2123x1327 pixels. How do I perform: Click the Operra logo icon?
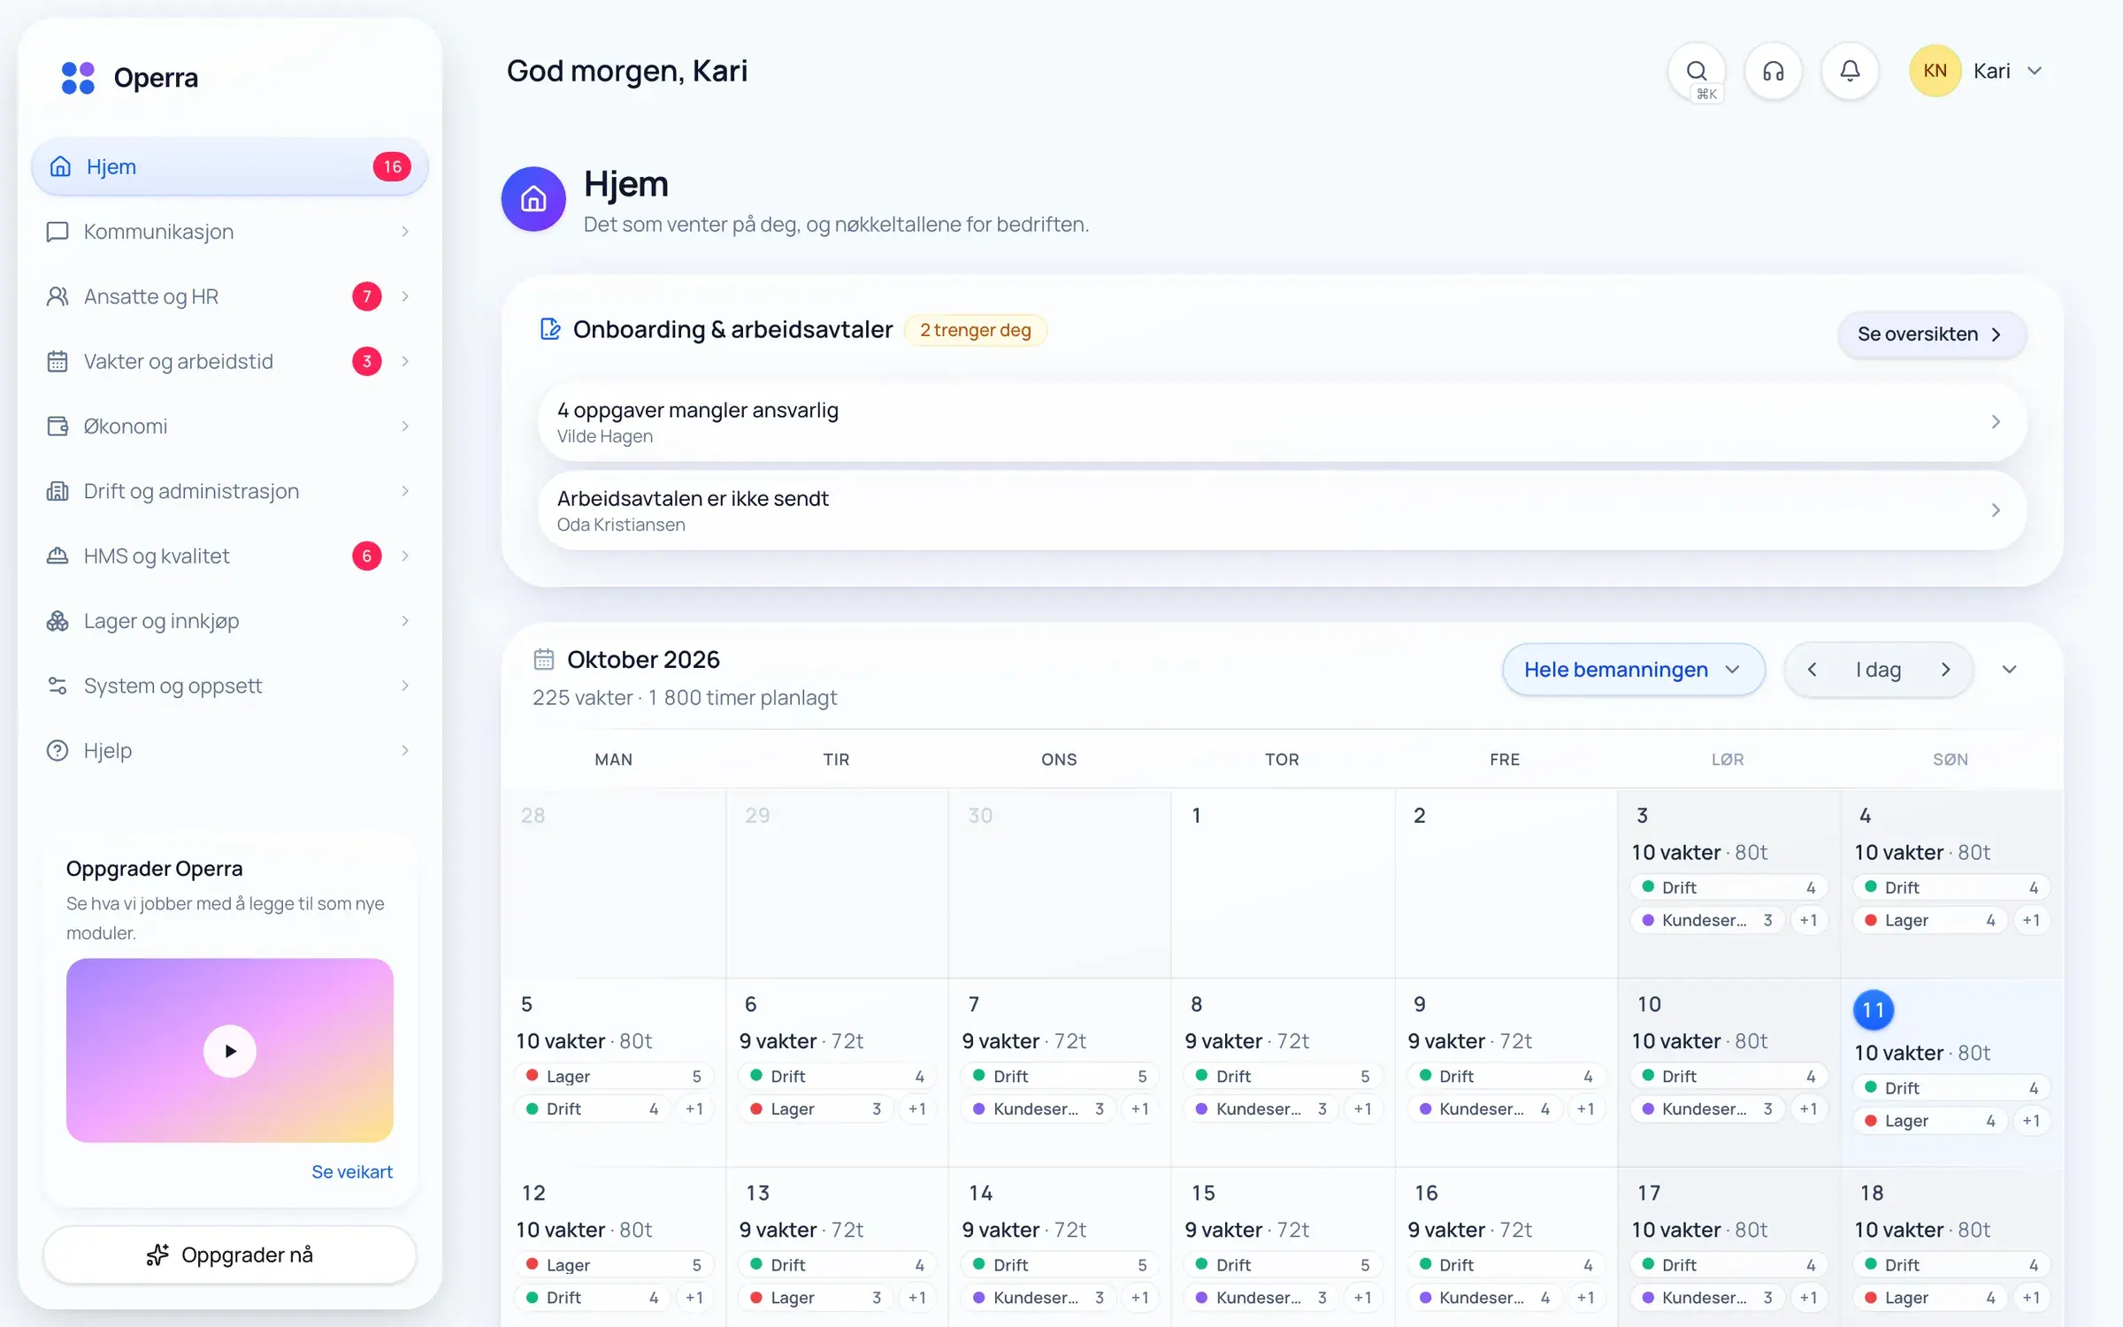(78, 78)
